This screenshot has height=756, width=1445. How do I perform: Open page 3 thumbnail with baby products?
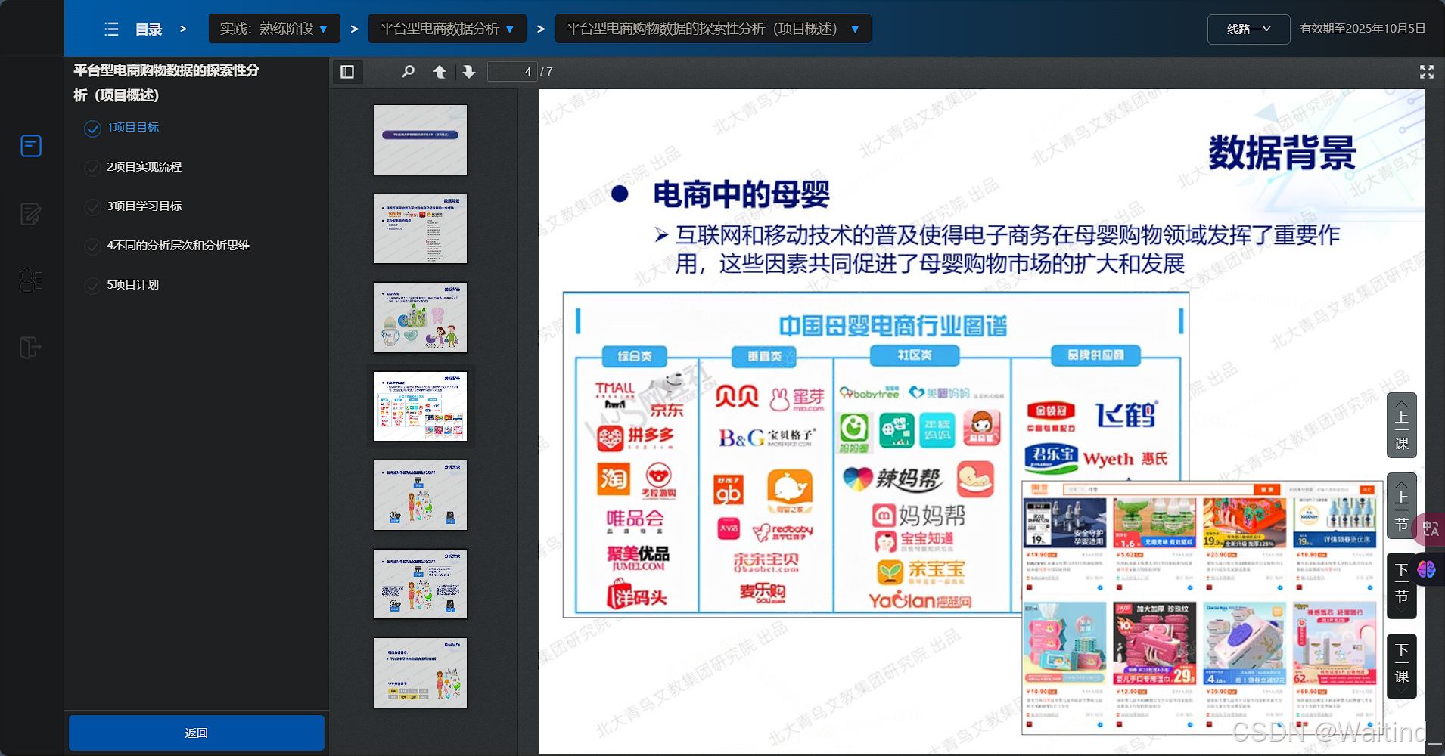(421, 318)
